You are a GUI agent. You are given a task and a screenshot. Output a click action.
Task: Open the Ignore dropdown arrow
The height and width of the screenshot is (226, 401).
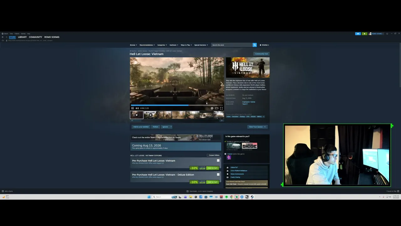pos(171,127)
